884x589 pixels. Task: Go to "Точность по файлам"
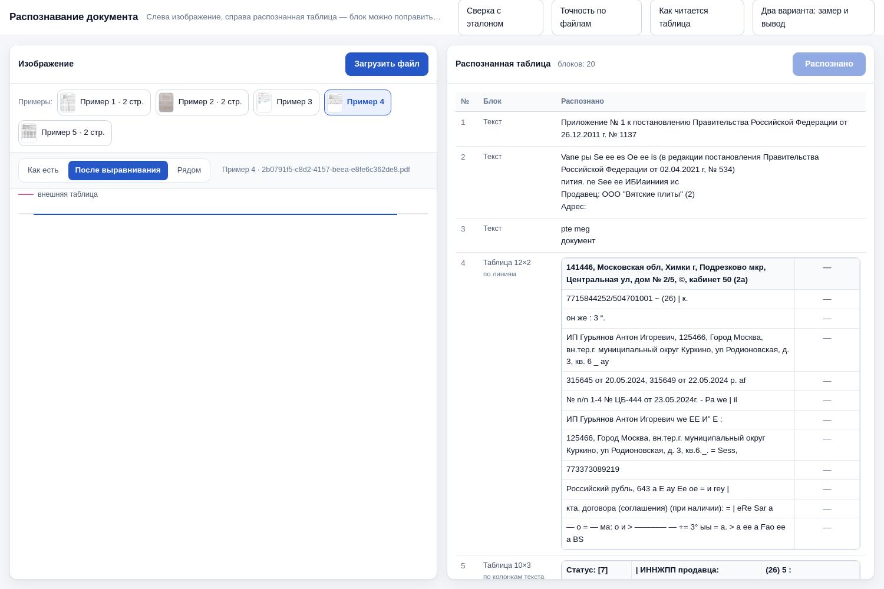click(596, 17)
